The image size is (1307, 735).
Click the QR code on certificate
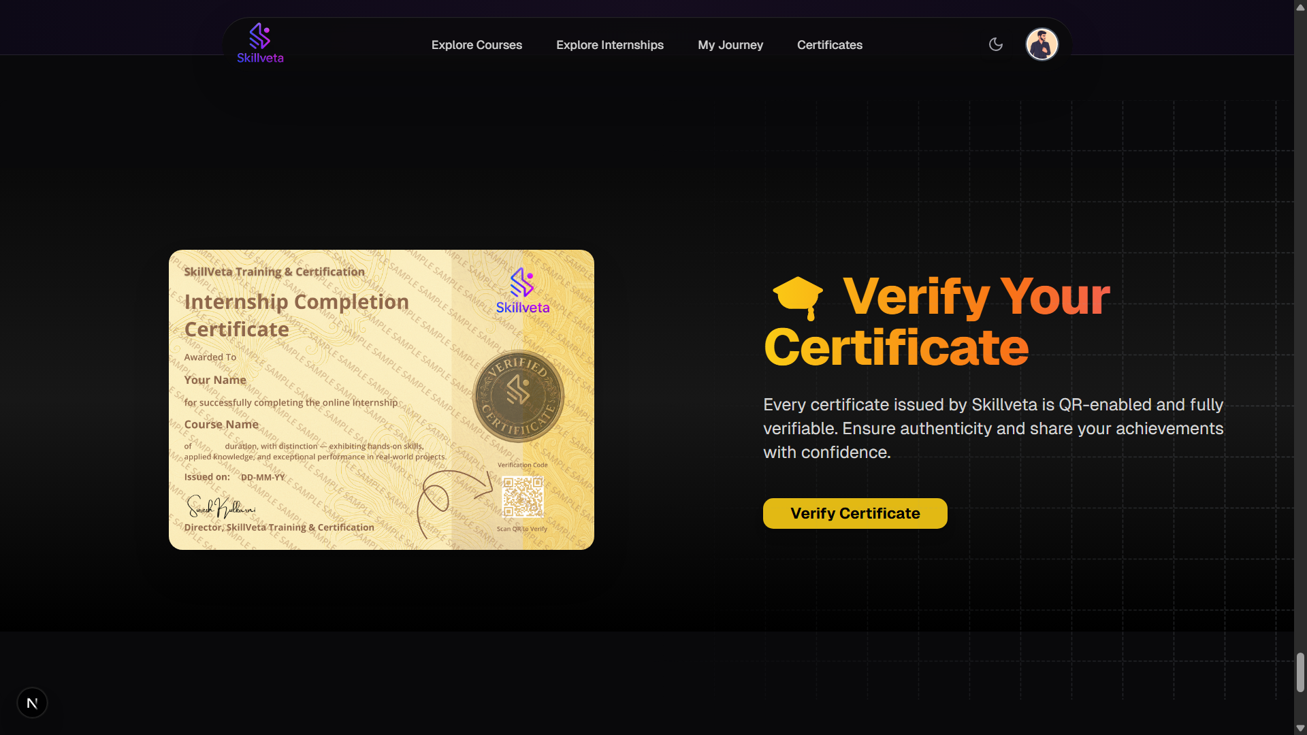522,497
